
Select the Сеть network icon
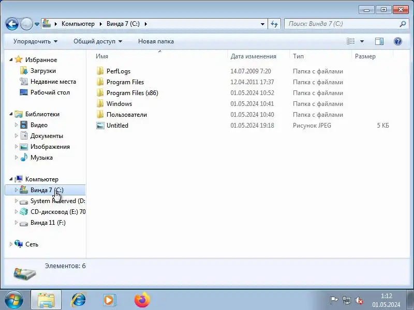pyautogui.click(x=19, y=244)
